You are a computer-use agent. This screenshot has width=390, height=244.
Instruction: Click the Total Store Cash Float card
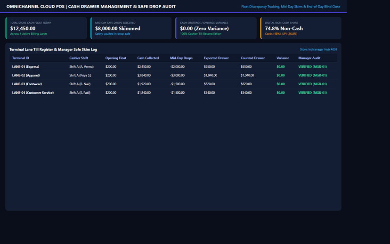tap(46, 28)
